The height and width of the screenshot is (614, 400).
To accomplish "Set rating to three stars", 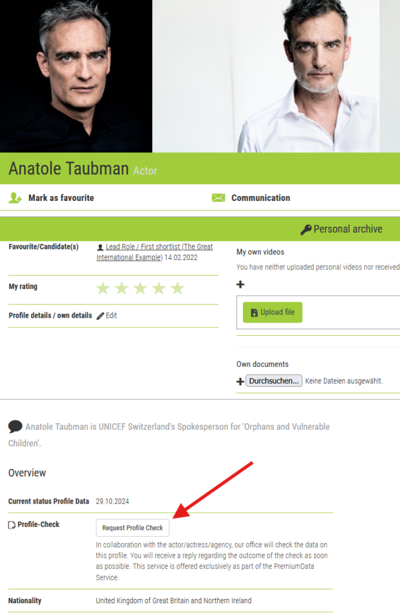I will (x=140, y=288).
